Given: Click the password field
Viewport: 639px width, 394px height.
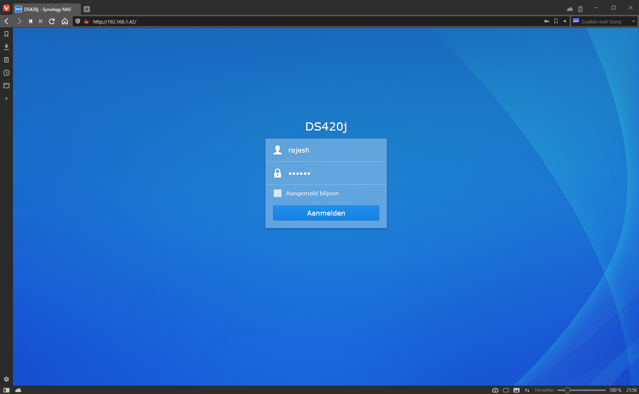Looking at the screenshot, I should [326, 174].
